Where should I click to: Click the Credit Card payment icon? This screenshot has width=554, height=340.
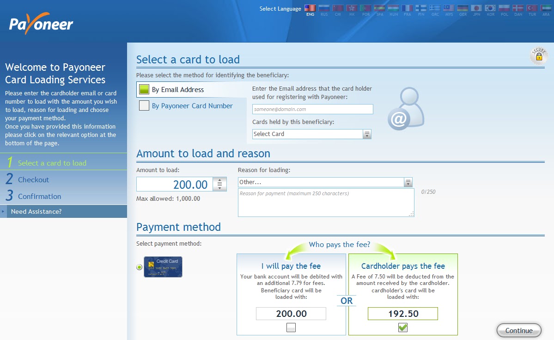tap(163, 267)
